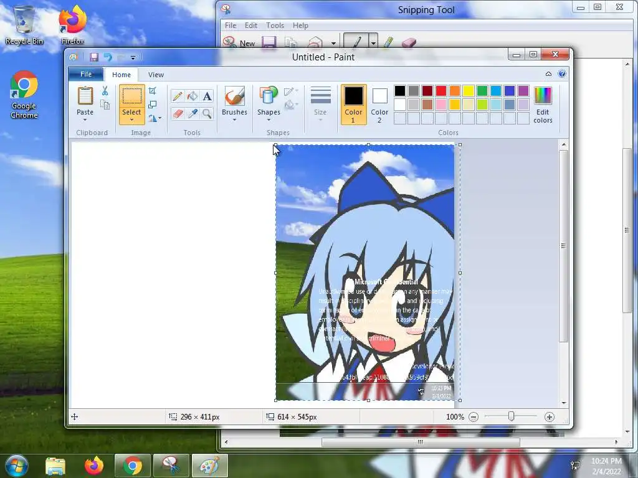Select the Color picker eyedropper tool

point(193,113)
